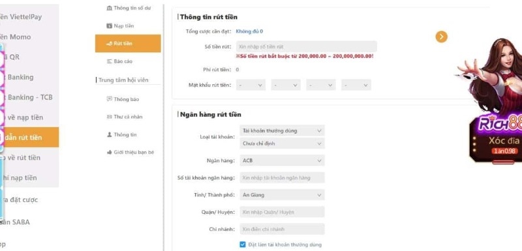The width and height of the screenshot is (522, 251).
Task: Click the thumbs-up icon next to Giới thiệu bạn bè
Action: [109, 153]
